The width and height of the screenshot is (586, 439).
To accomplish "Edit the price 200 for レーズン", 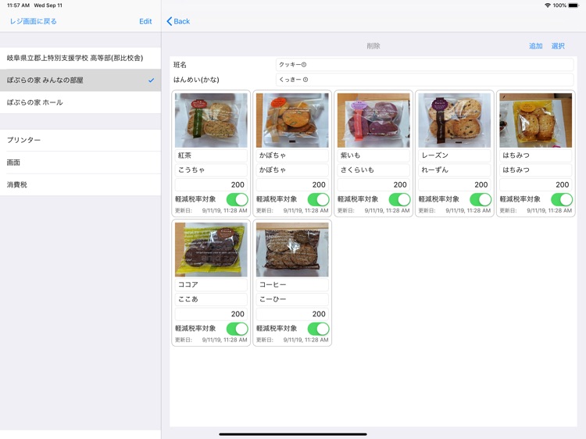I will pyautogui.click(x=455, y=184).
